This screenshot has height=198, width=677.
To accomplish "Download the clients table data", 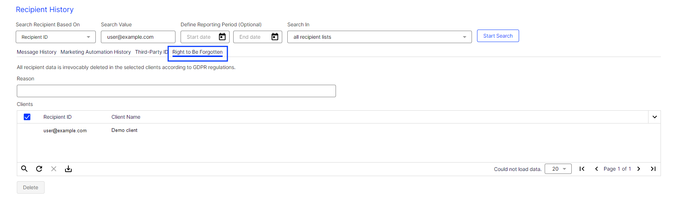I will point(68,169).
